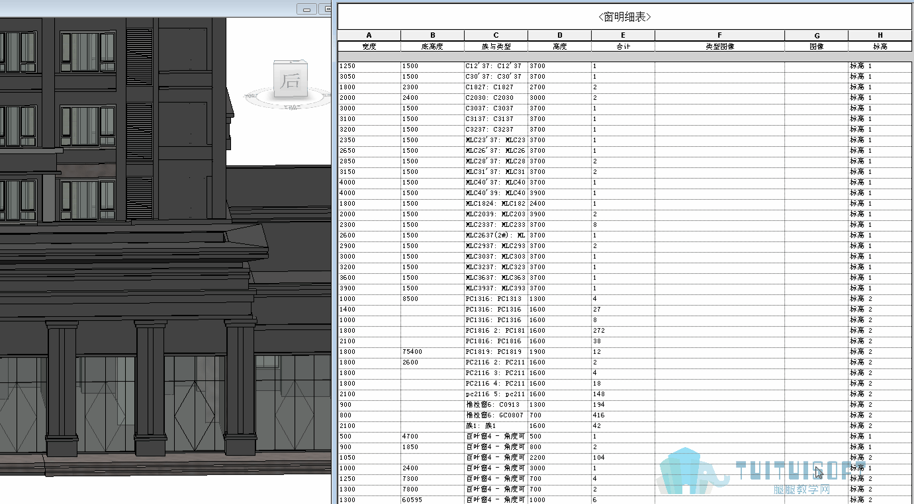Select column header A in the schedule
The height and width of the screenshot is (504, 914).
(x=369, y=36)
